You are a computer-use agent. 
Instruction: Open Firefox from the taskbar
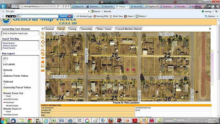tap(111, 121)
